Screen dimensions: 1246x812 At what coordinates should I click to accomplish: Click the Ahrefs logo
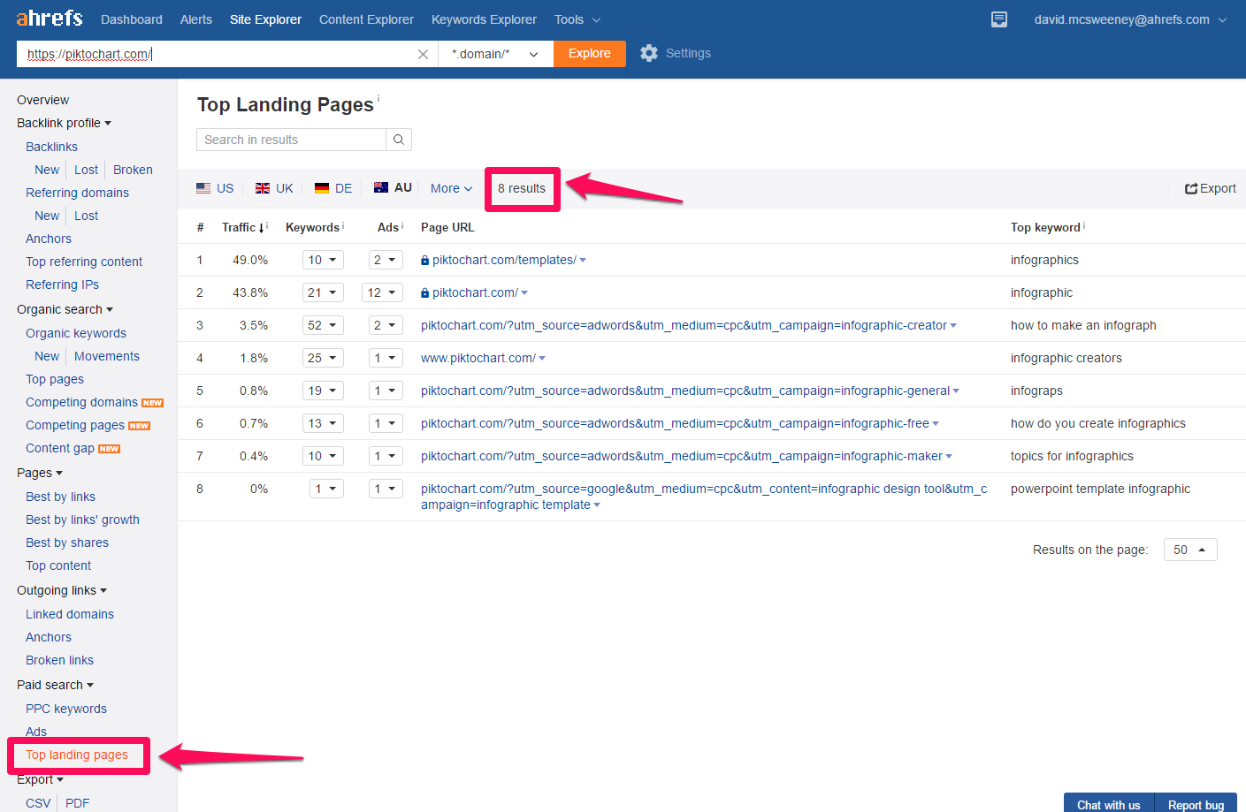(x=50, y=18)
